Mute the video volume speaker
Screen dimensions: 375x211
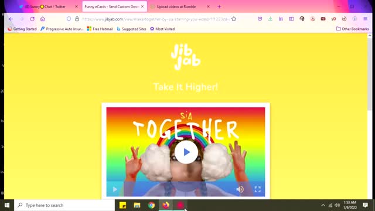[240, 189]
